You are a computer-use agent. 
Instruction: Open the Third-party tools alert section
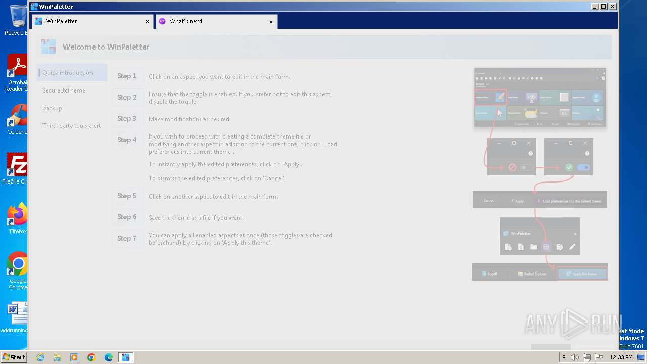pos(72,125)
